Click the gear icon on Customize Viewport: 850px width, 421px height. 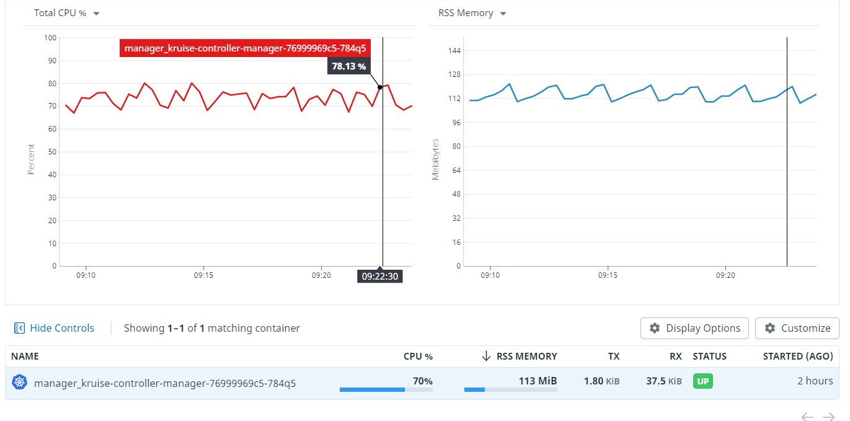770,328
